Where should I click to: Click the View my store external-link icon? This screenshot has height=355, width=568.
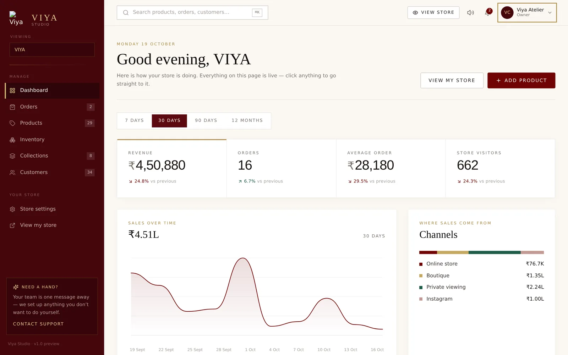[12, 225]
